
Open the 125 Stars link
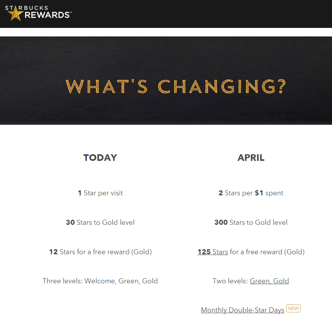pyautogui.click(x=213, y=252)
